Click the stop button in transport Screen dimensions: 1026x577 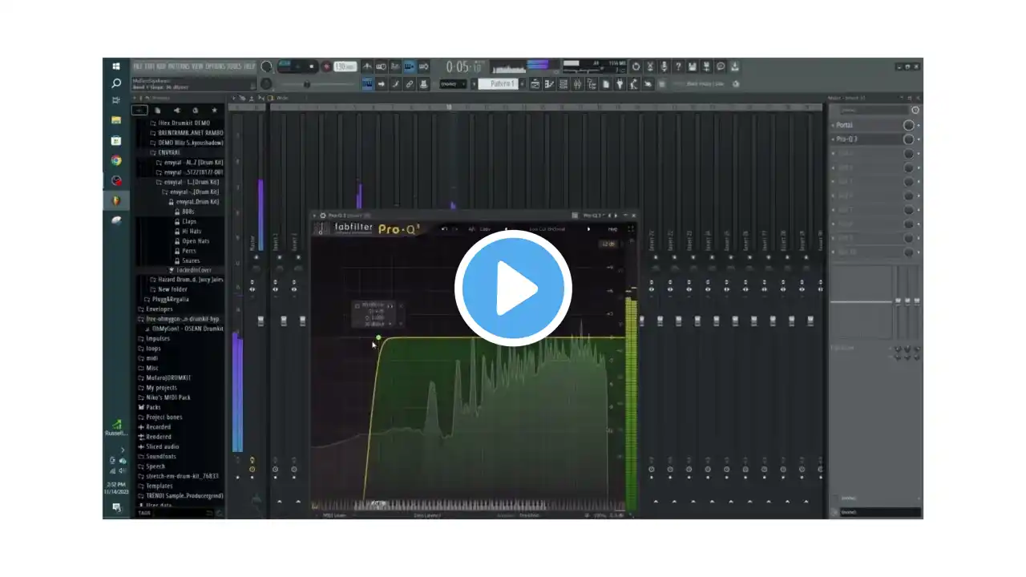point(312,67)
